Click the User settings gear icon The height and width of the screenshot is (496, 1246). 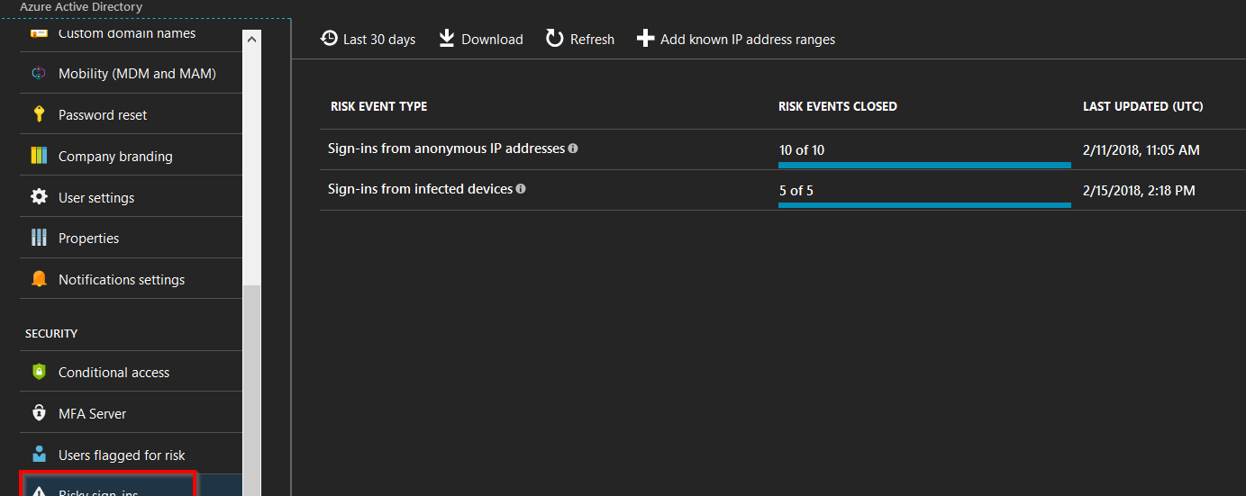[39, 197]
